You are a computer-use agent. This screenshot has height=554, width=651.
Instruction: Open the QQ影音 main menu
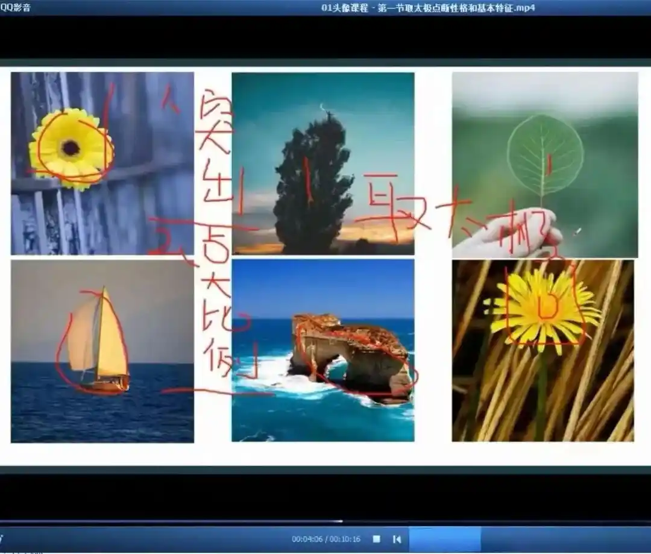(15, 7)
